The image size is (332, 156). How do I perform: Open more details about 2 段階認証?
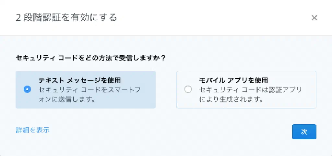pyautogui.click(x=33, y=130)
